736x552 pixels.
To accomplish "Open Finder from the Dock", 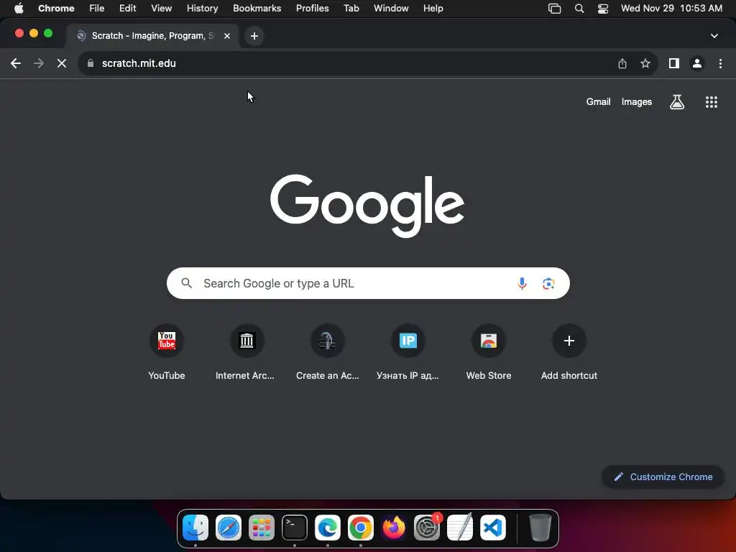I will point(195,528).
